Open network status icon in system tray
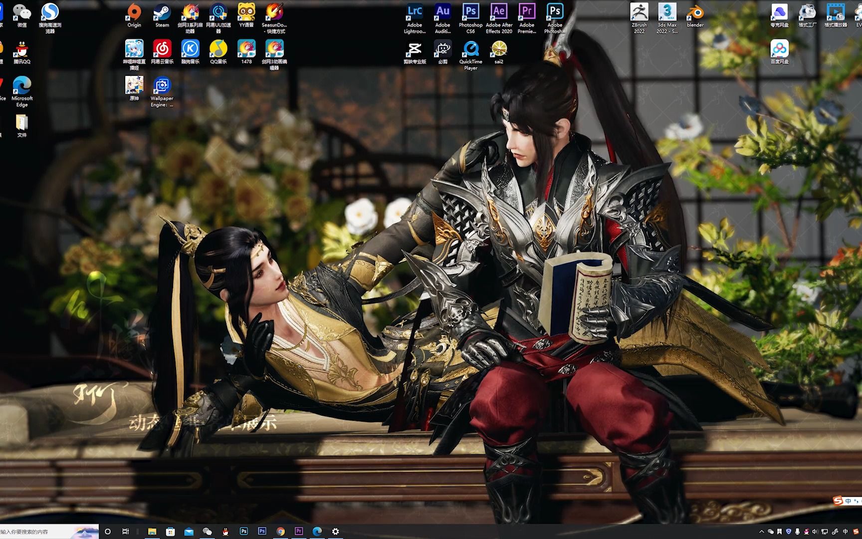The image size is (862, 539). [x=825, y=532]
